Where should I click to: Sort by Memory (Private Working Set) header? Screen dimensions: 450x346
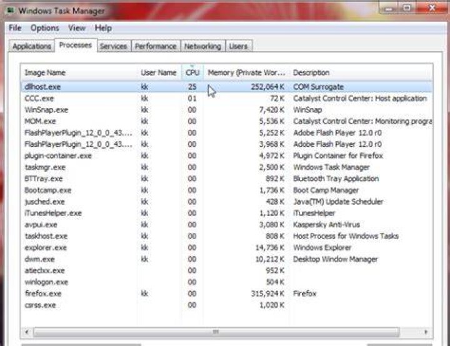[x=246, y=72]
